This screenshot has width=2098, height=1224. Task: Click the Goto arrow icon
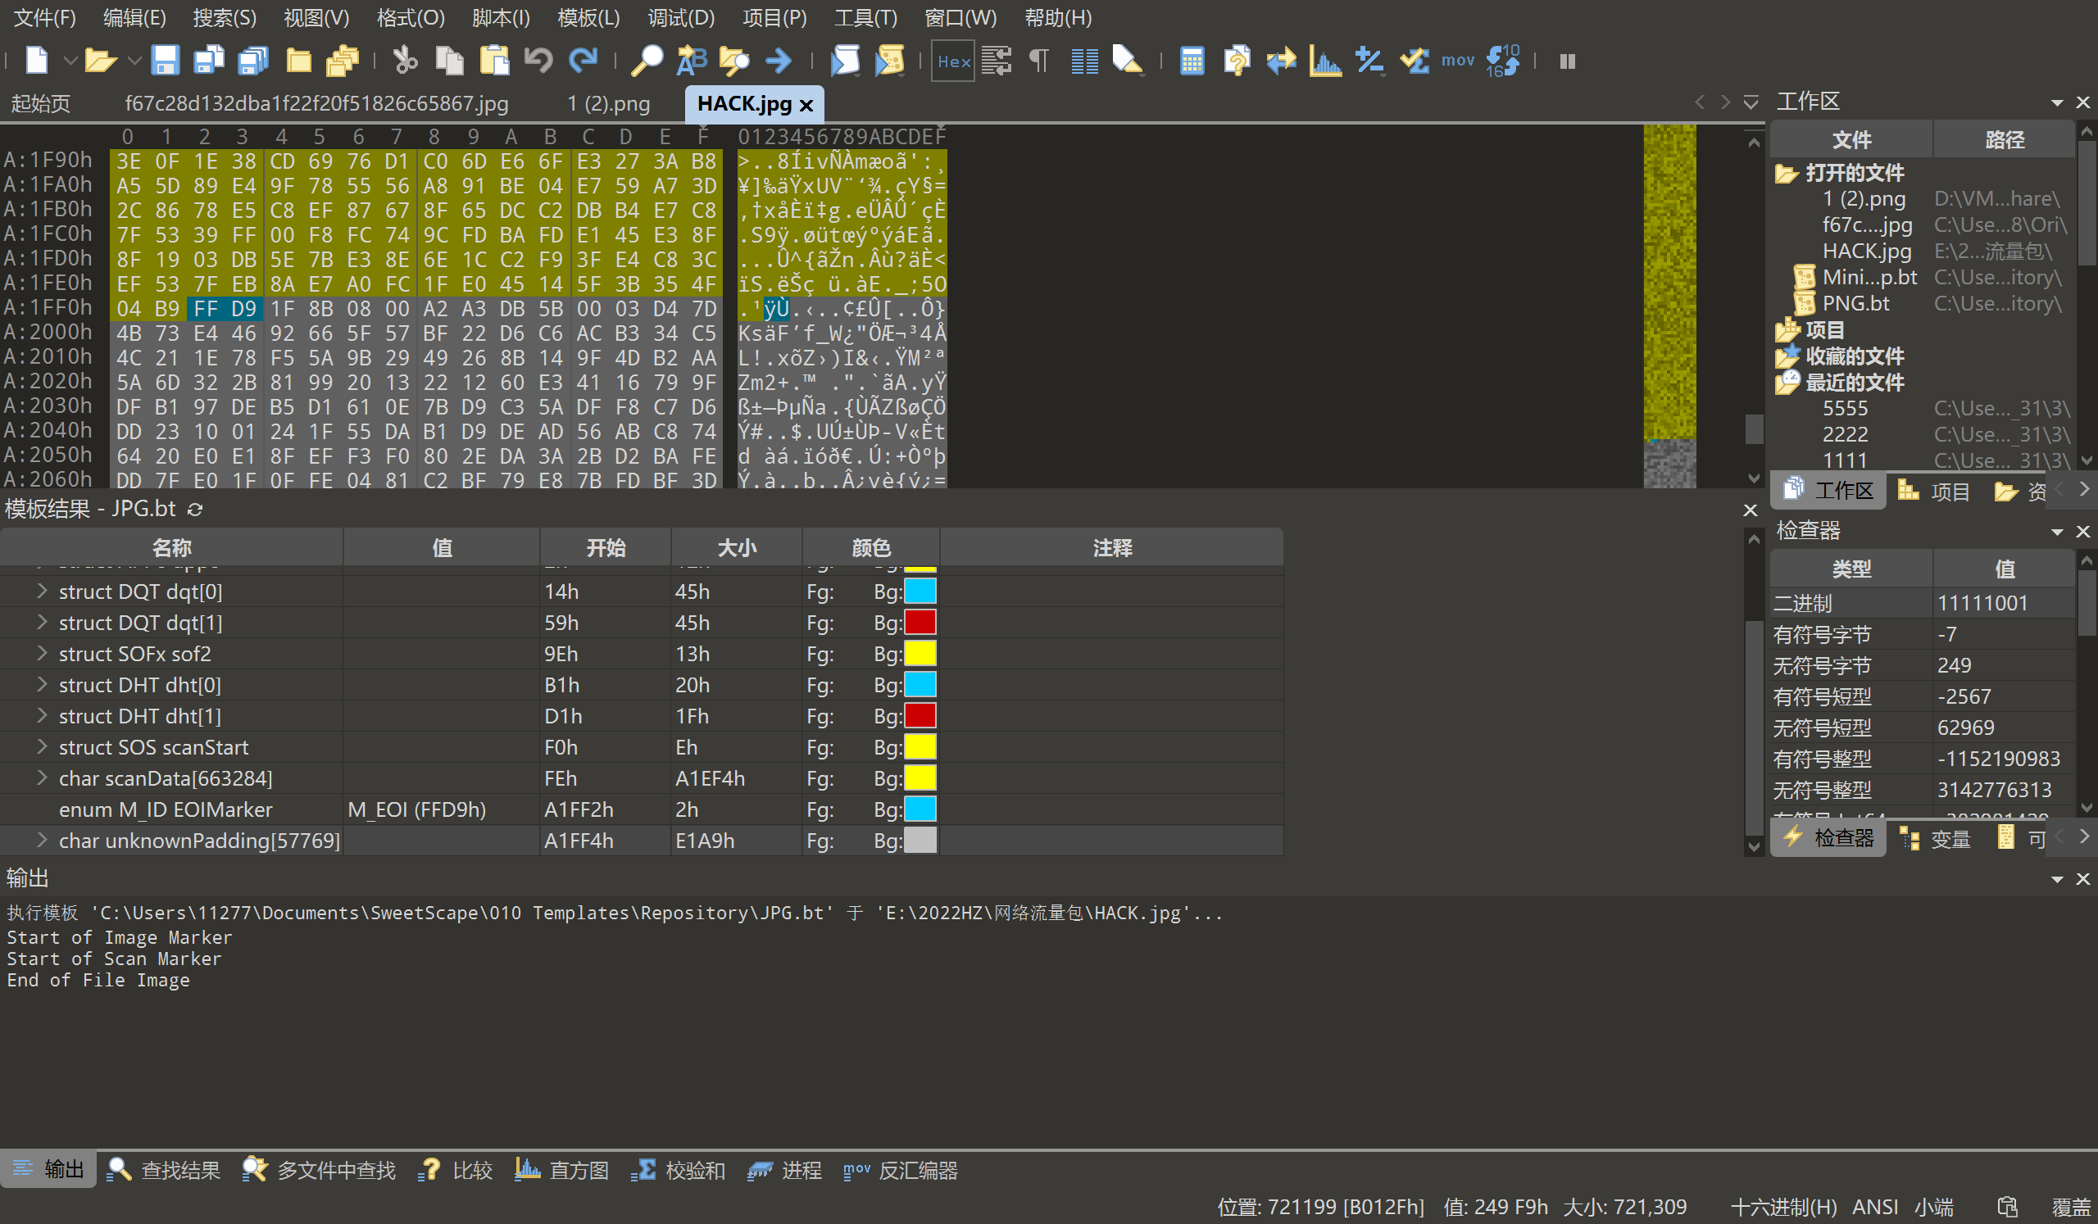779,61
